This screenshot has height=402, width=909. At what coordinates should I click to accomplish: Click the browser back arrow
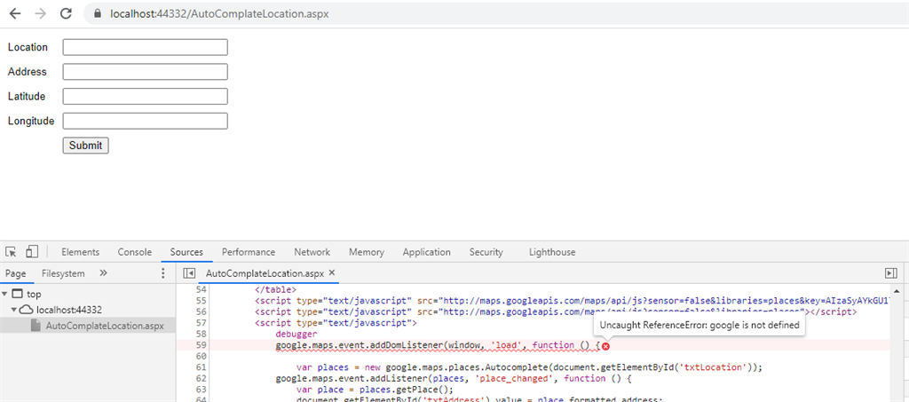pos(15,14)
